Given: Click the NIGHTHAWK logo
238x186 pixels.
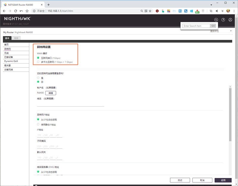Looking at the screenshot, I should coord(18,18).
